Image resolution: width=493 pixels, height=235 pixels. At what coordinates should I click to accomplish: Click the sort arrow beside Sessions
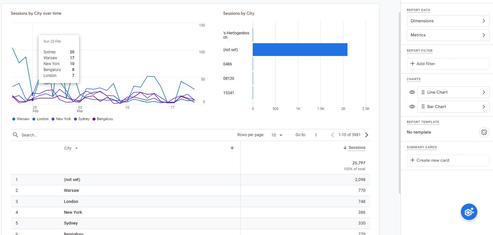pos(346,147)
